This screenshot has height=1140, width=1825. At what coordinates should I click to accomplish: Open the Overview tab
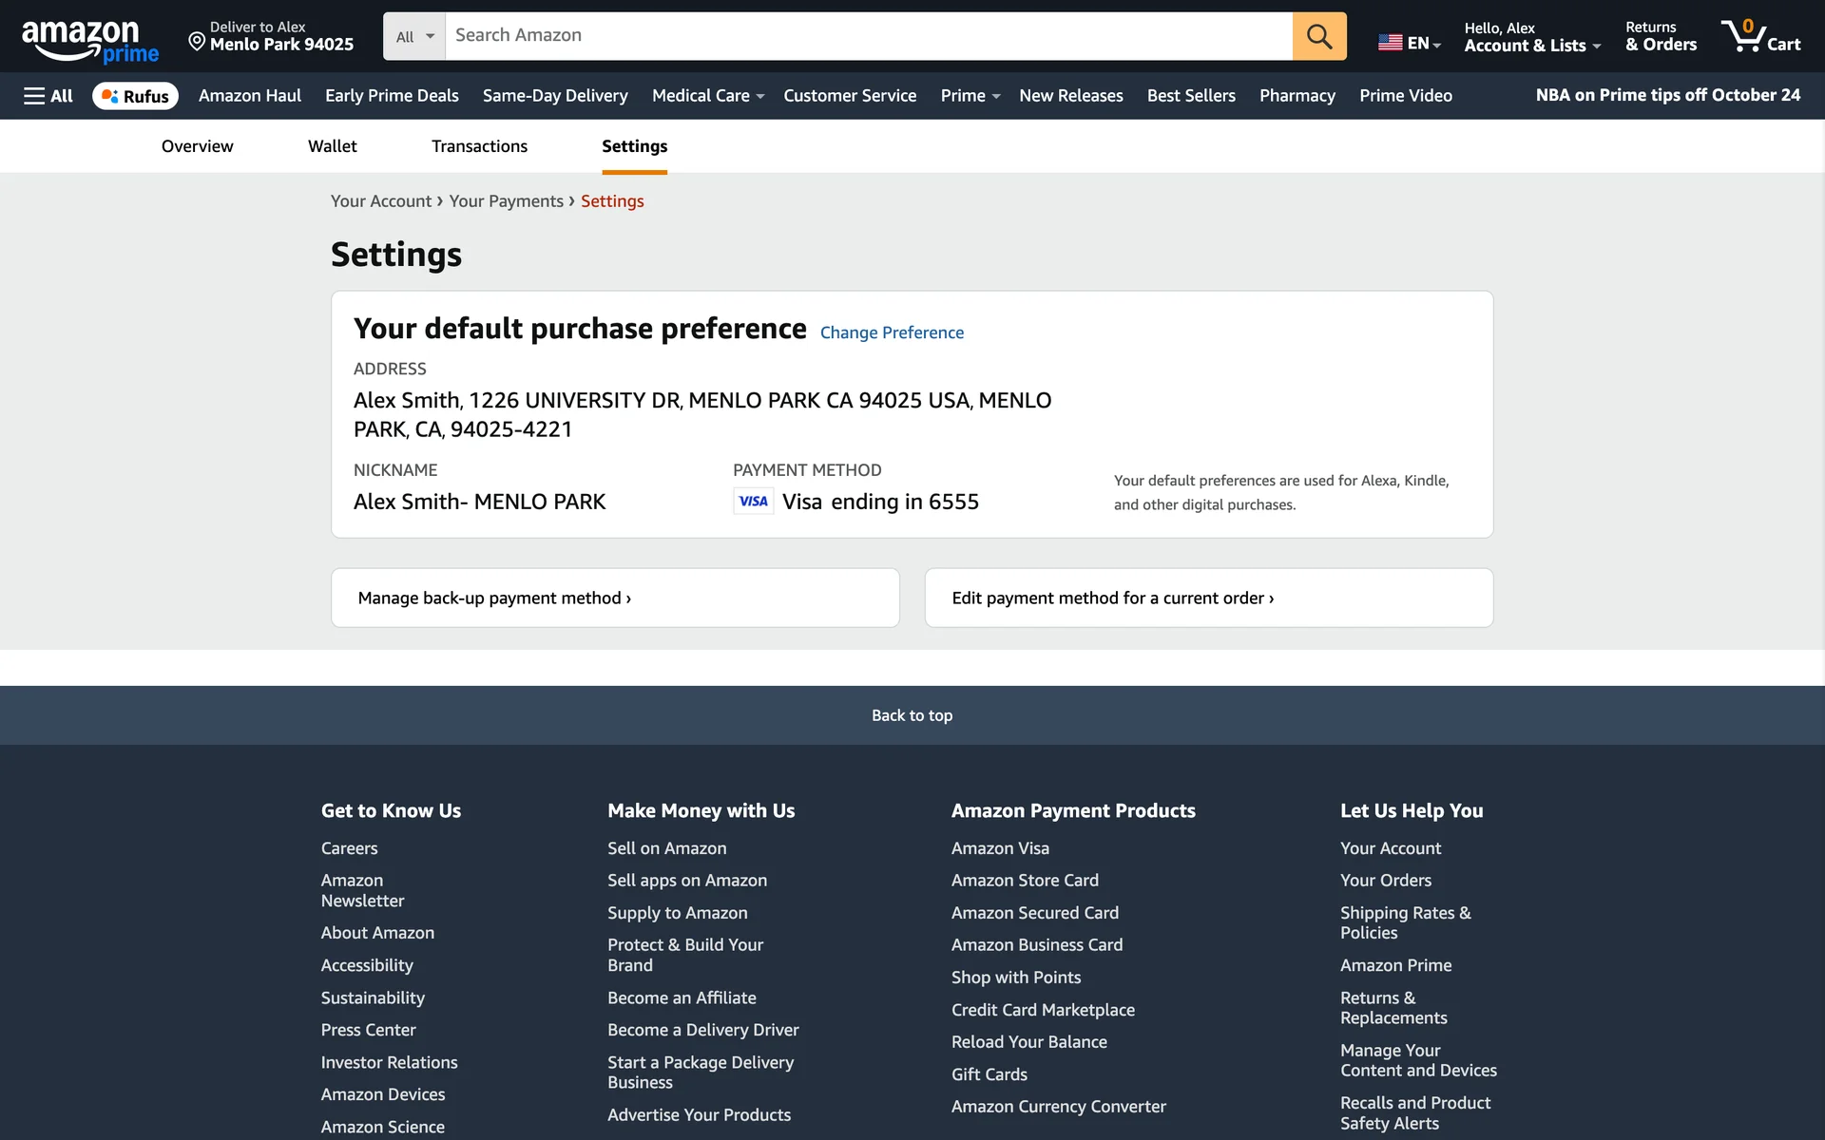pos(197,146)
